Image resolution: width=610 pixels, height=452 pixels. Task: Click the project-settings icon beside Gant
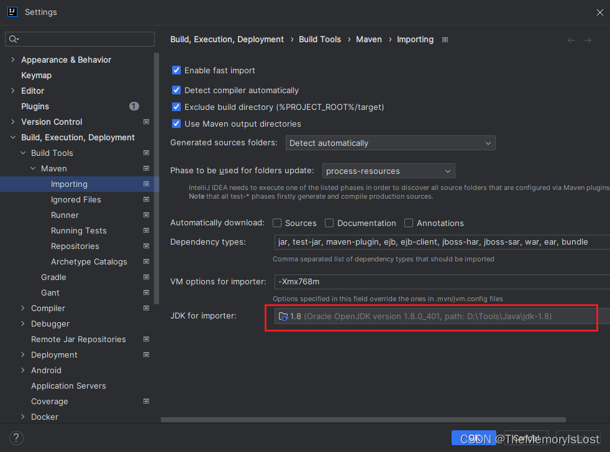(146, 292)
